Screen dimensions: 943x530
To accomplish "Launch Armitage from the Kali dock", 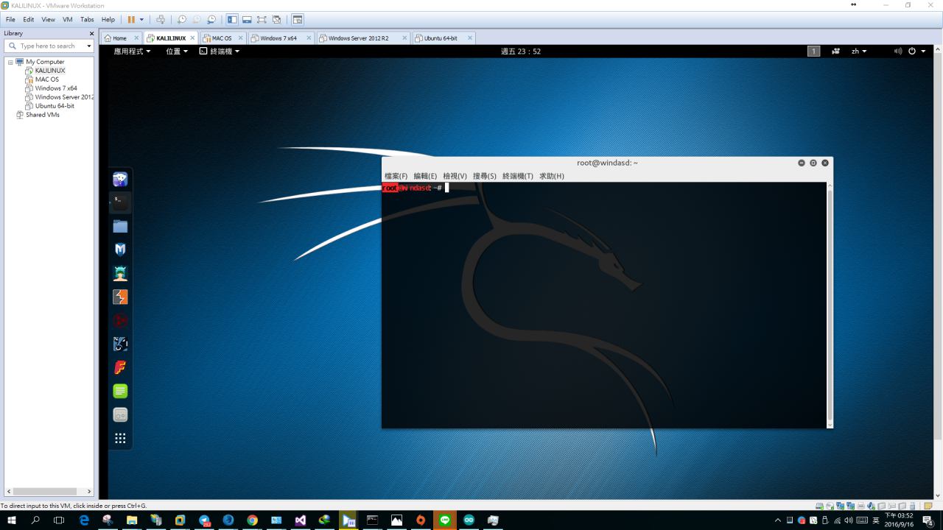I will (120, 273).
